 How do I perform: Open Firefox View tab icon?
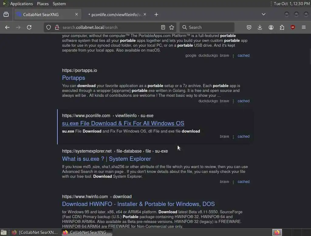coord(6,15)
